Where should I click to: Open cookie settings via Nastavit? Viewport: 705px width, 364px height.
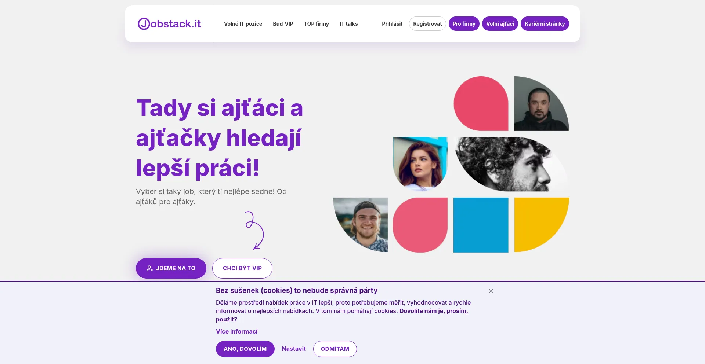pos(294,349)
